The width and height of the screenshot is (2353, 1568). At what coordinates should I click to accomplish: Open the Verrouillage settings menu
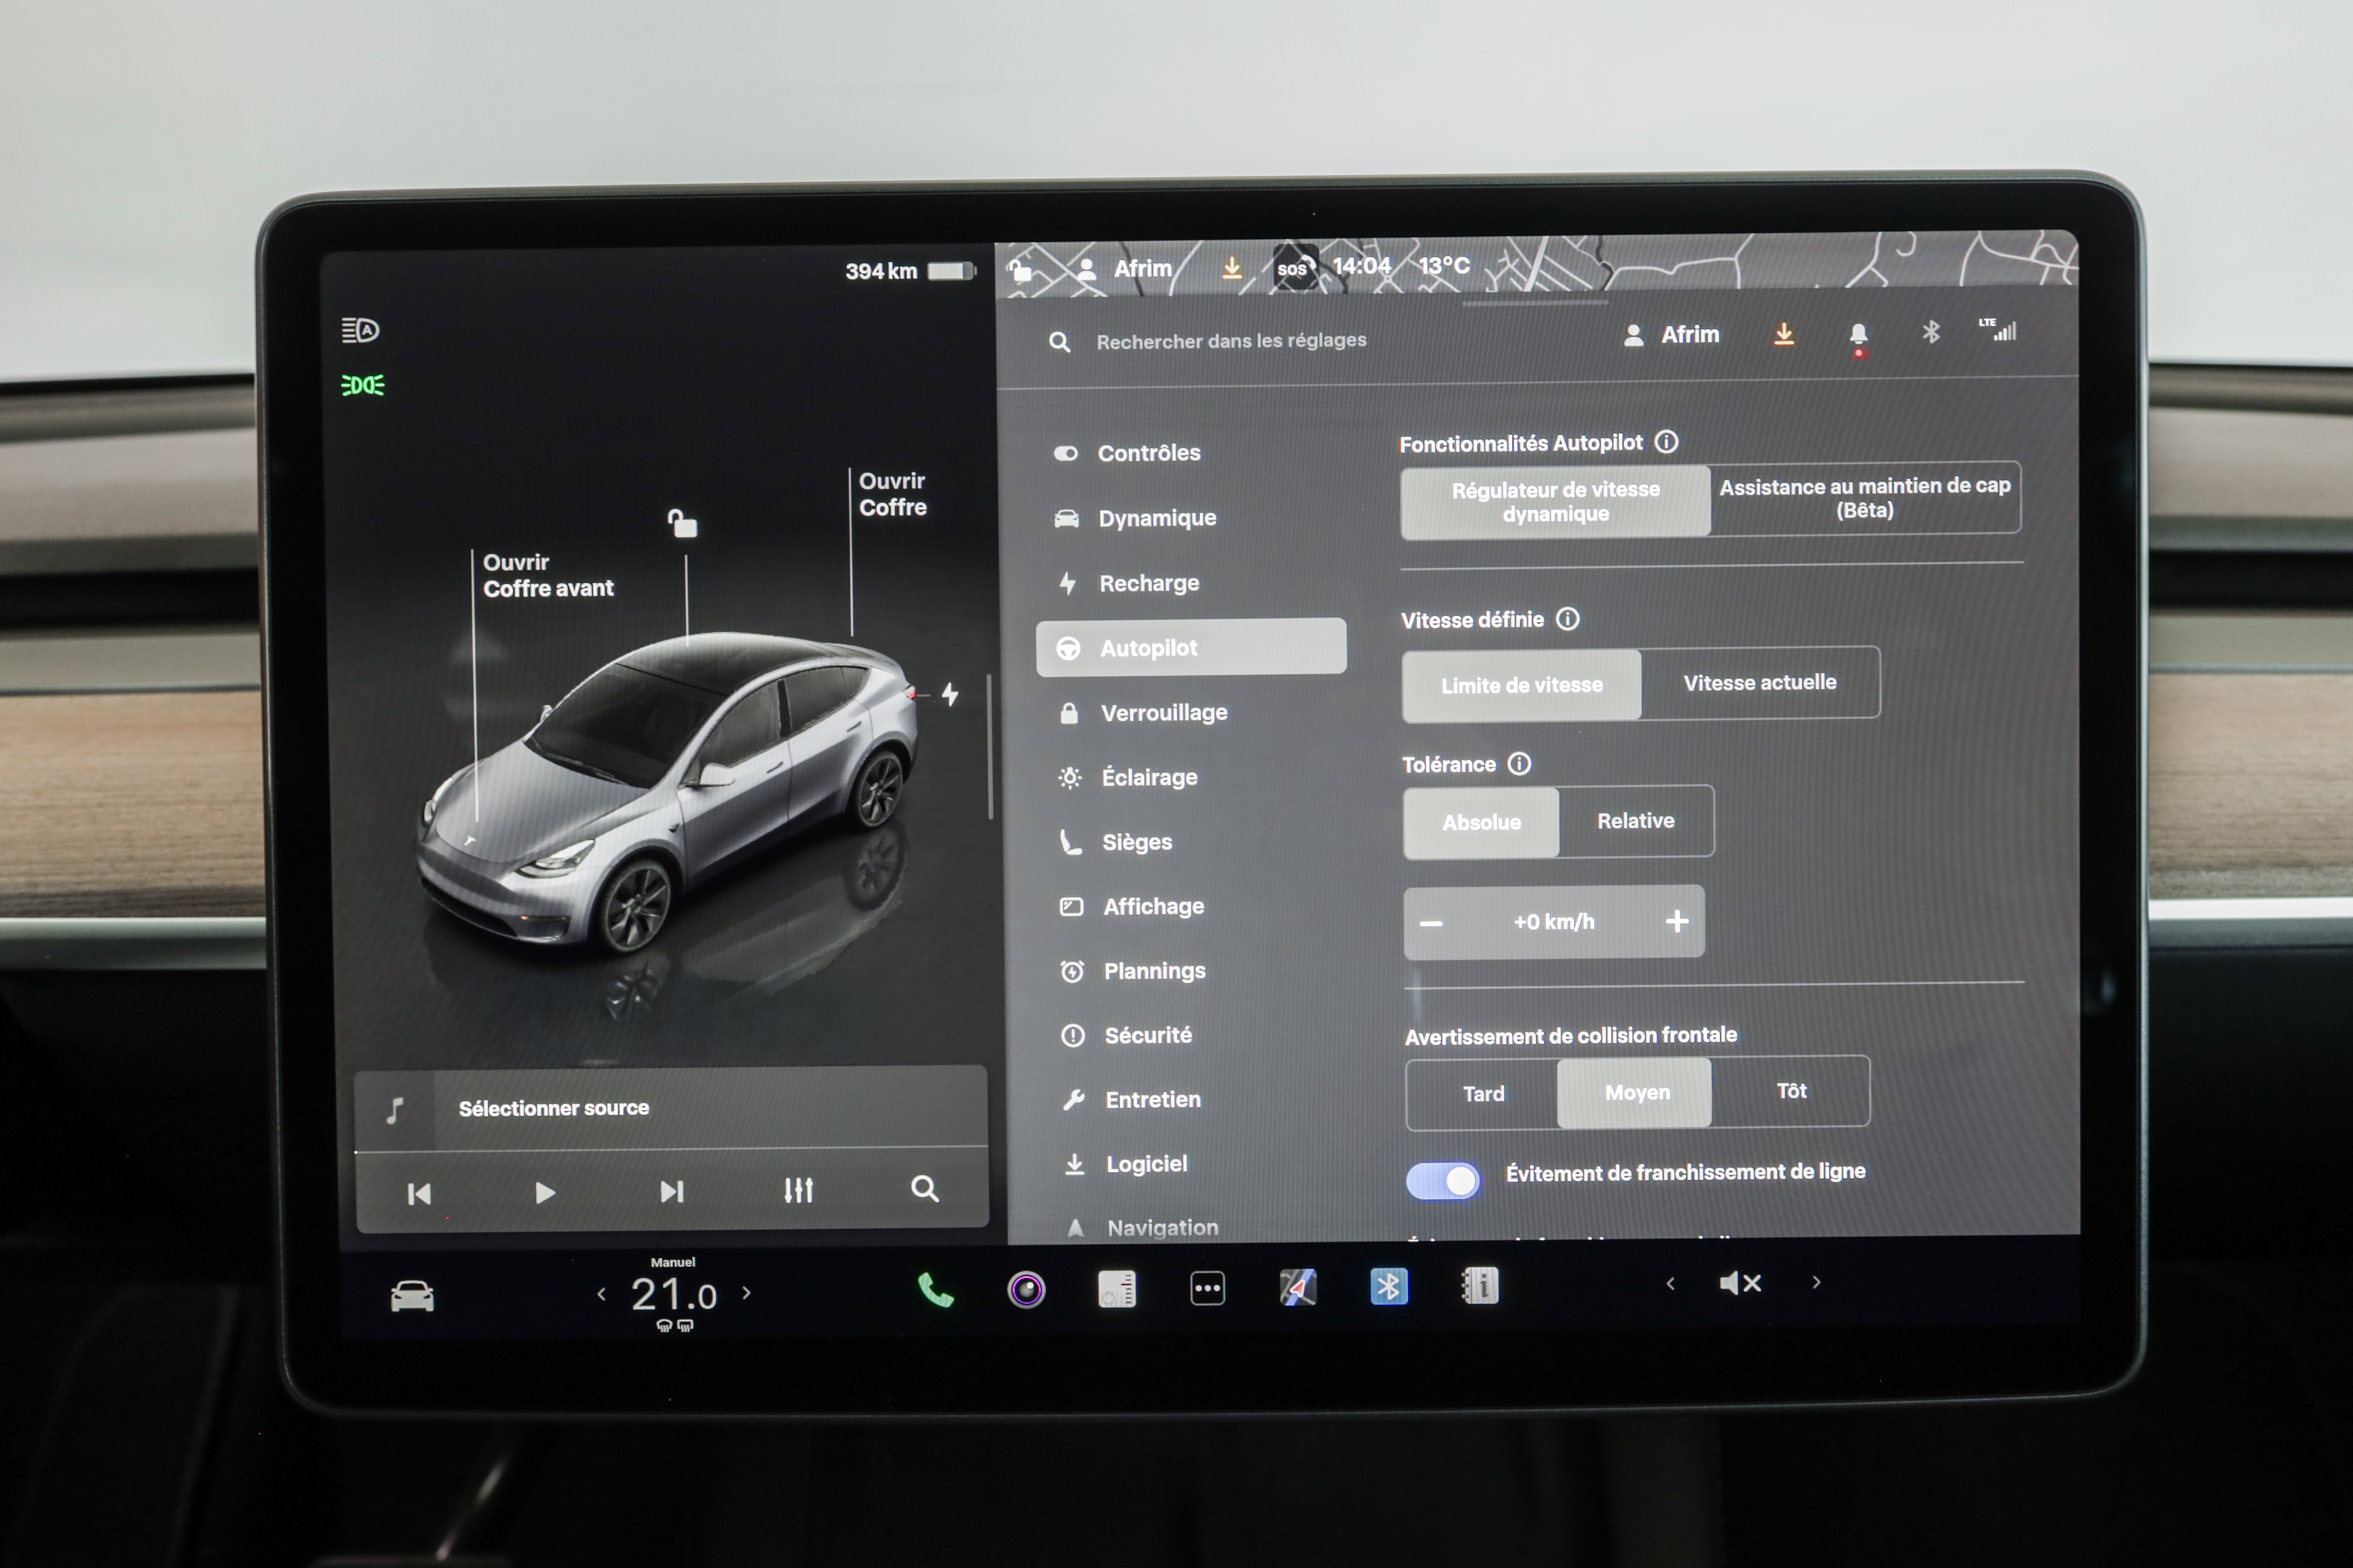pos(1164,713)
